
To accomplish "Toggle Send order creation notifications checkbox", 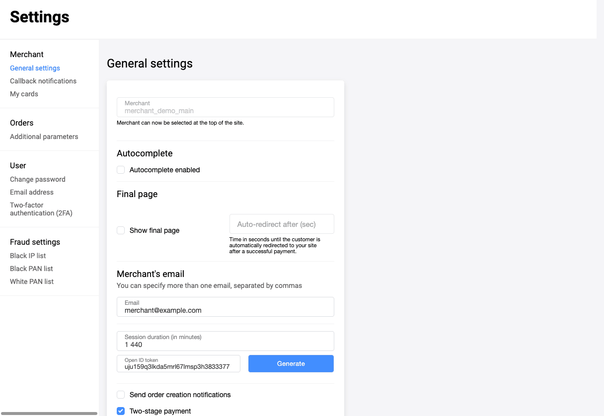I will pos(121,395).
